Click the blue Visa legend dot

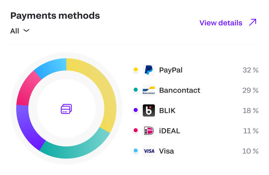pyautogui.click(x=136, y=151)
